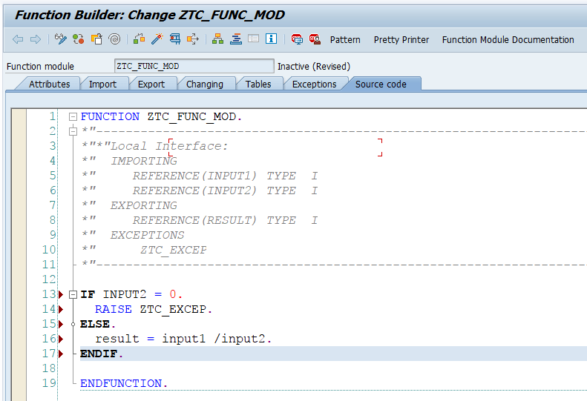Click the Forward arrow icon
The height and width of the screenshot is (401, 587).
coord(36,39)
